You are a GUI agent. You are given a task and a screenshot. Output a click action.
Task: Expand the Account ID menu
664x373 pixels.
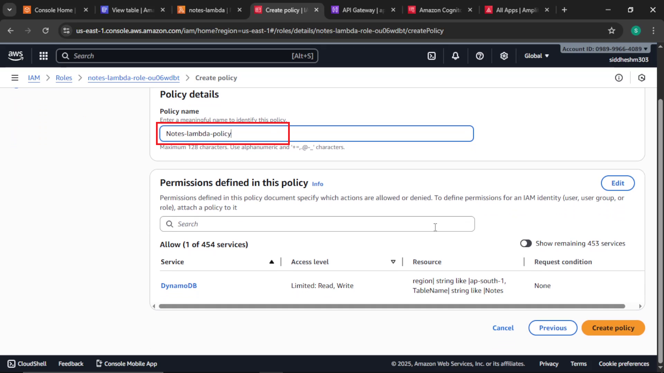coord(605,49)
